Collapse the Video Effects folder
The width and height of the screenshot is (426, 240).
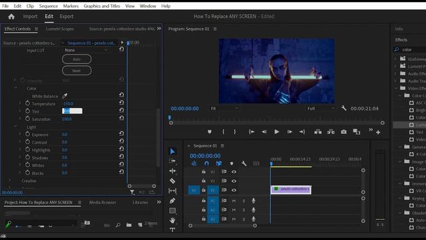coord(396,88)
